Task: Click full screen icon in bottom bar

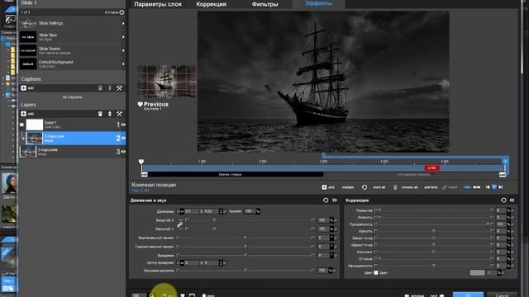Action: 192,295
